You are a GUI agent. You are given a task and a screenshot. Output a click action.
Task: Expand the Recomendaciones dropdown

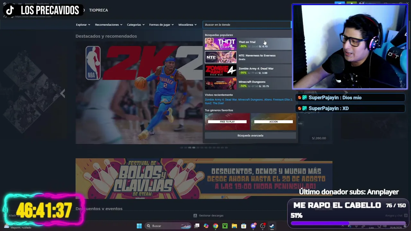tap(109, 25)
